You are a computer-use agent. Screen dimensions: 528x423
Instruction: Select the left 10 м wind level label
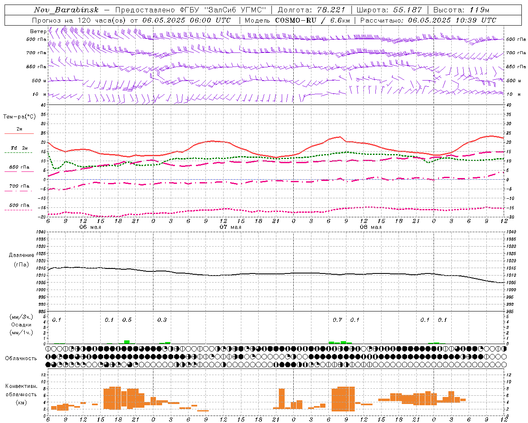[39, 94]
